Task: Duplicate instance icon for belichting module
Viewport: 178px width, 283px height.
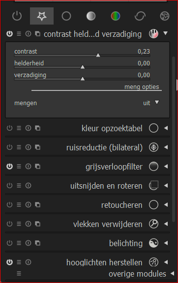Action: click(x=37, y=243)
